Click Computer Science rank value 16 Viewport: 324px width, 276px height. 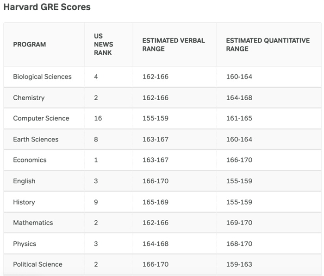98,118
